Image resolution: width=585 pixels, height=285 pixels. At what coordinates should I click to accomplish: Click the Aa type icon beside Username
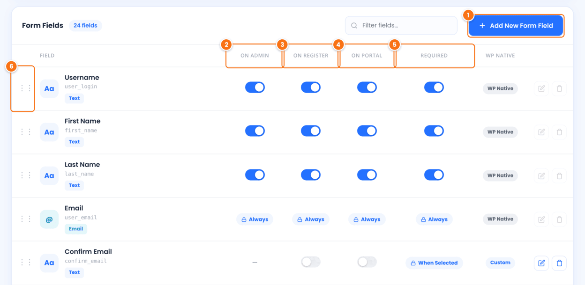coord(49,88)
